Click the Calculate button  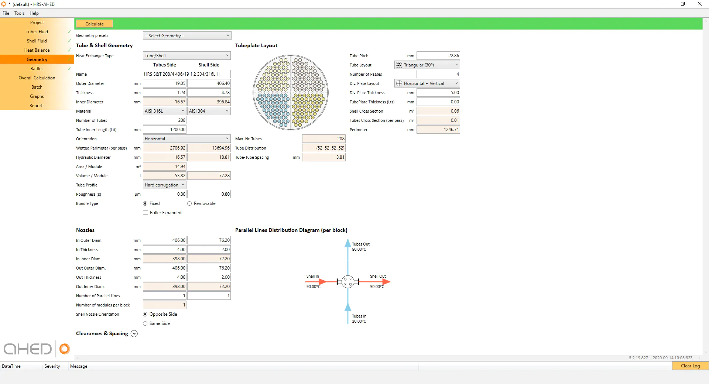point(95,24)
